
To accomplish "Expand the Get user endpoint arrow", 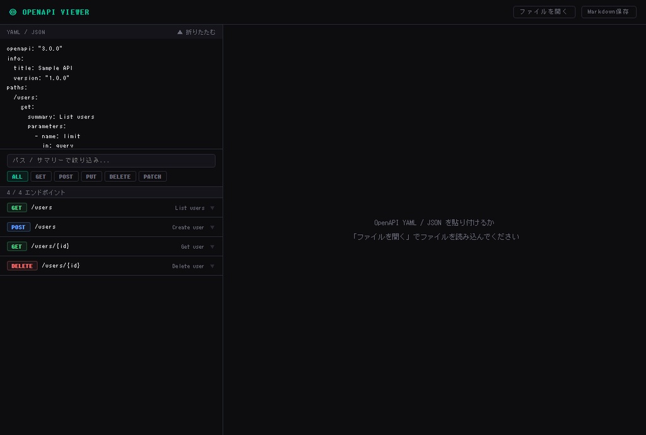I will [212, 247].
